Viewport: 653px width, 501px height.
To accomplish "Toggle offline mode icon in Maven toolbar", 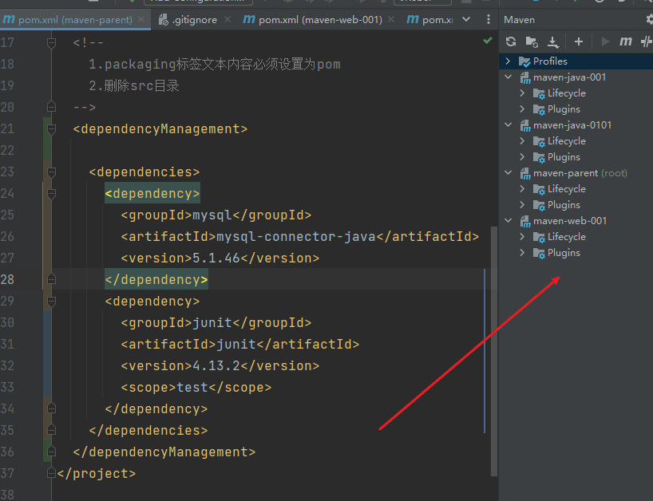I will pyautogui.click(x=647, y=41).
